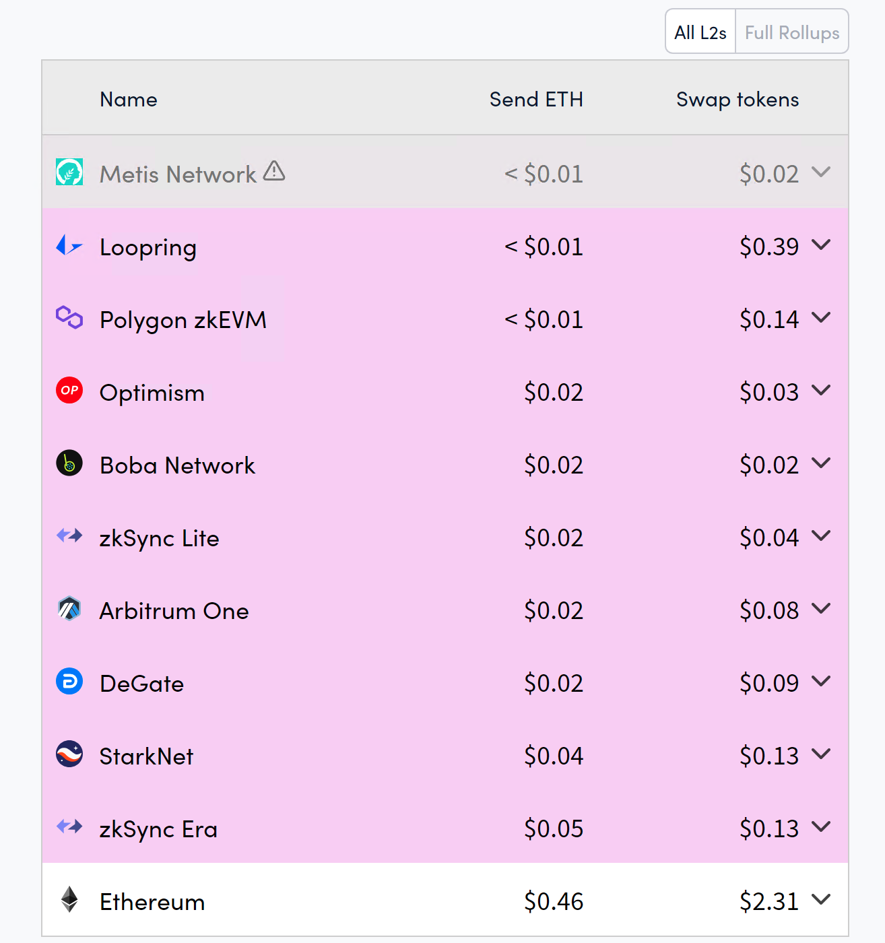This screenshot has height=943, width=885.
Task: Click the Name column header
Action: [x=129, y=100]
